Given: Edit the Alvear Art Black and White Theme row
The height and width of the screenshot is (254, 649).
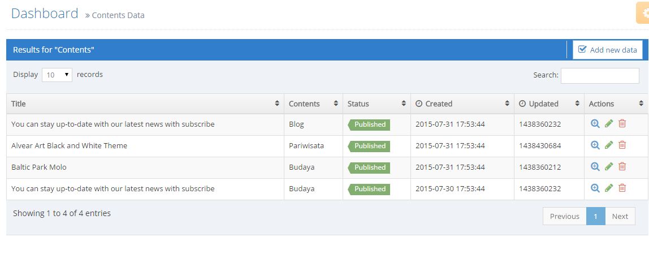Looking at the screenshot, I should [609, 145].
